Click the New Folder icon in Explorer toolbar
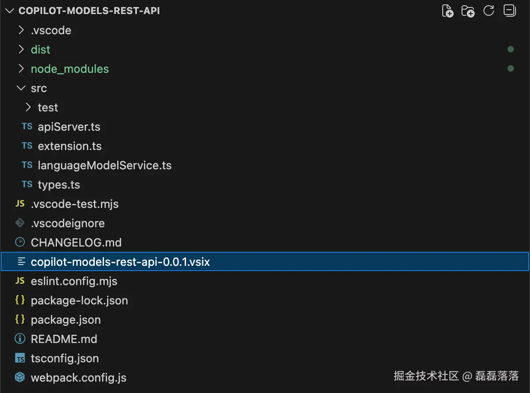 pos(468,11)
